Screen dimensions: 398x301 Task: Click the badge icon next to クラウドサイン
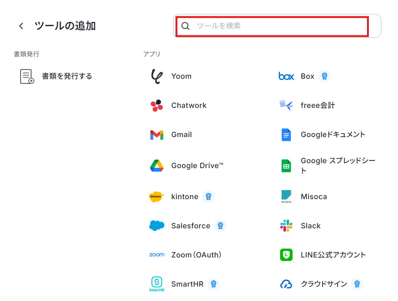point(357,284)
